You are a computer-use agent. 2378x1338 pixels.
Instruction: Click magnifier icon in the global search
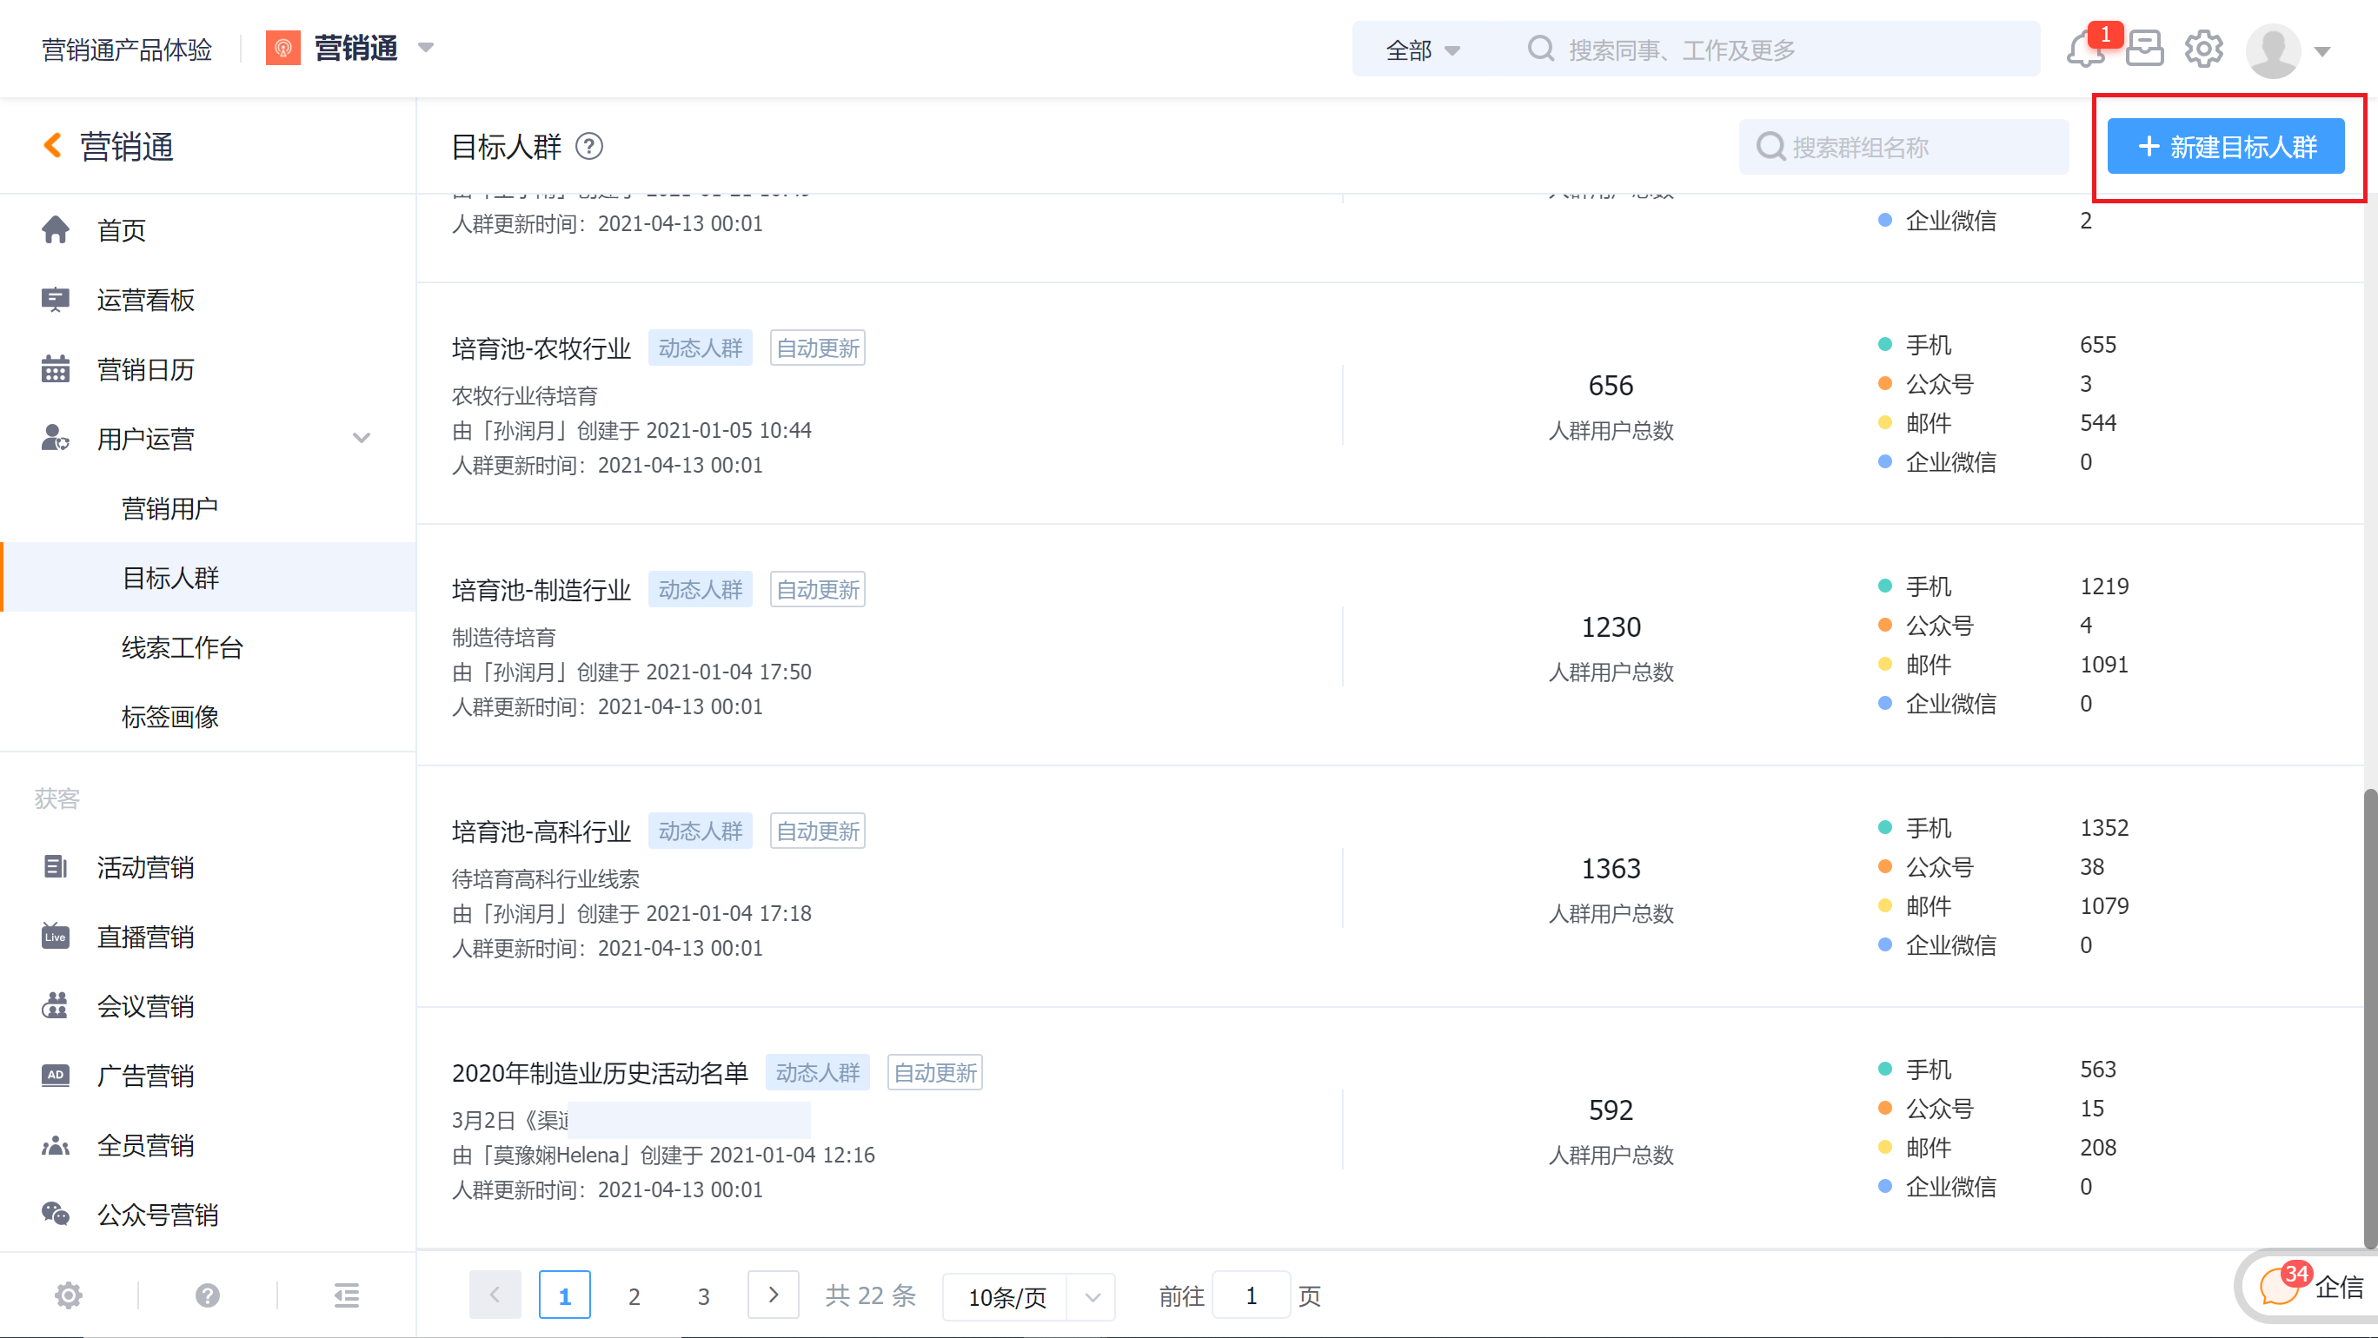1540,49
